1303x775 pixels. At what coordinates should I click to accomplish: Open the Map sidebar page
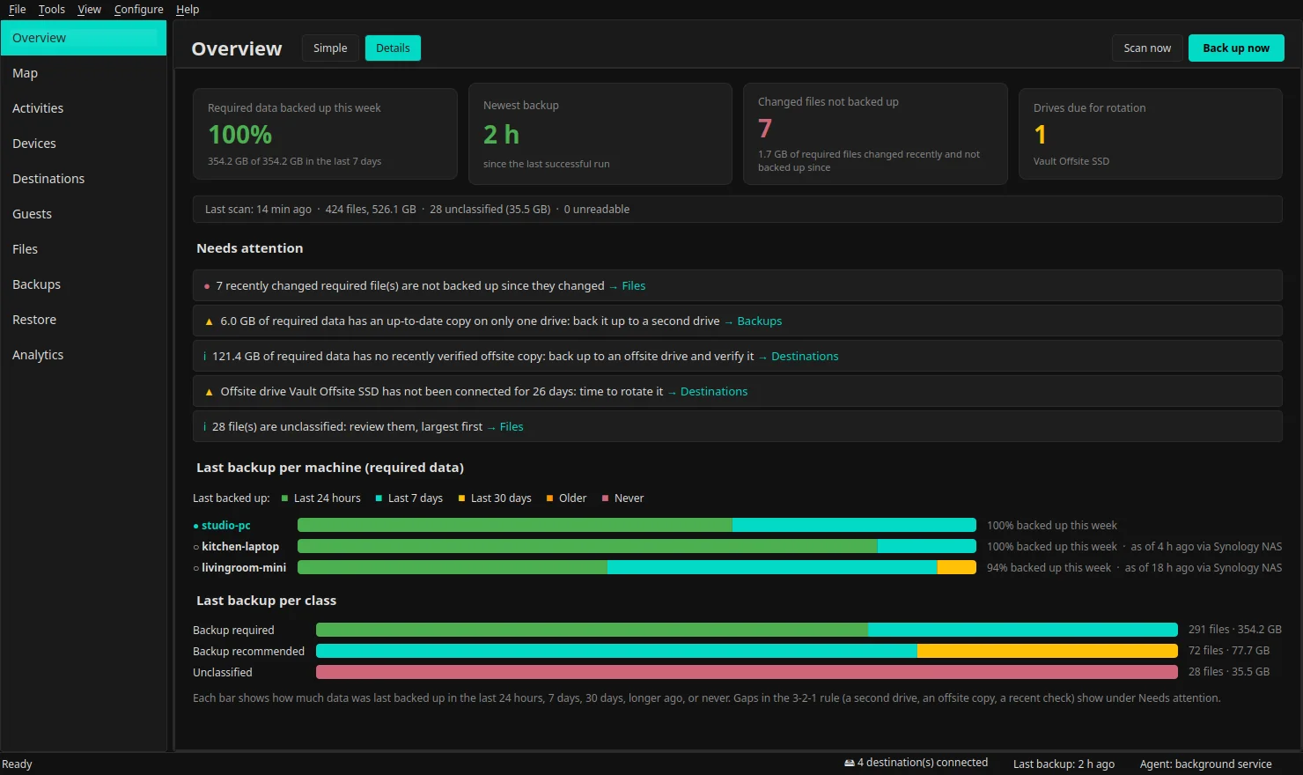pos(84,73)
